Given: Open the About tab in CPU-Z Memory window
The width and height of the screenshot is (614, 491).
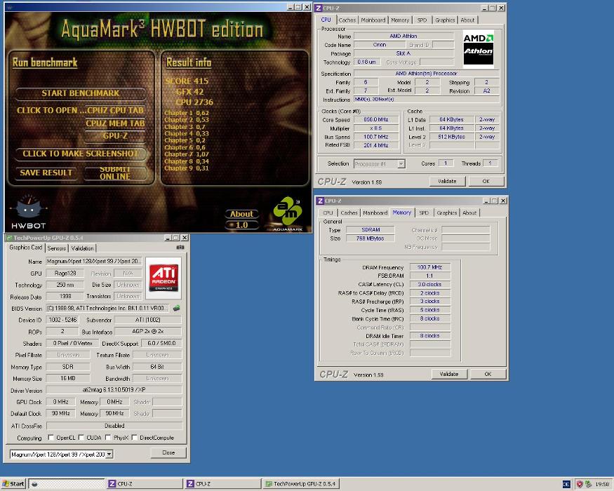Looking at the screenshot, I should tap(469, 213).
